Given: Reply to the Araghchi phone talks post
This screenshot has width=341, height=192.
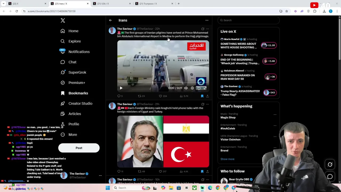Looking at the screenshot, I should tap(120, 171).
